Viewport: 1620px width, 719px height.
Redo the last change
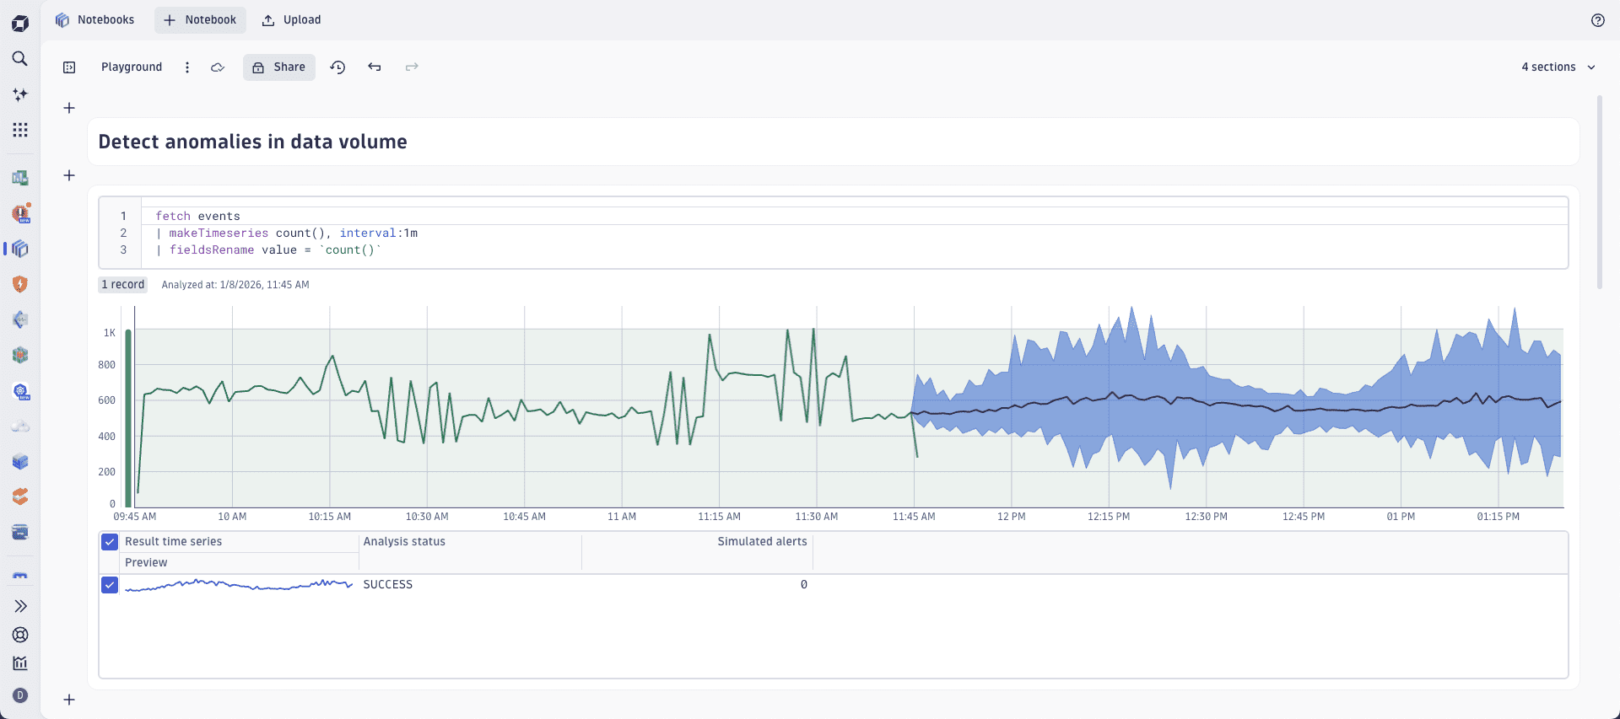tap(412, 67)
